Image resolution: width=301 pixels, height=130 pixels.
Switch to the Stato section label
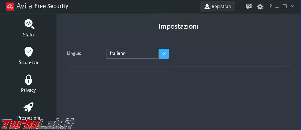tap(29, 35)
